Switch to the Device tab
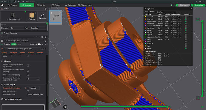 [x=41, y=5]
